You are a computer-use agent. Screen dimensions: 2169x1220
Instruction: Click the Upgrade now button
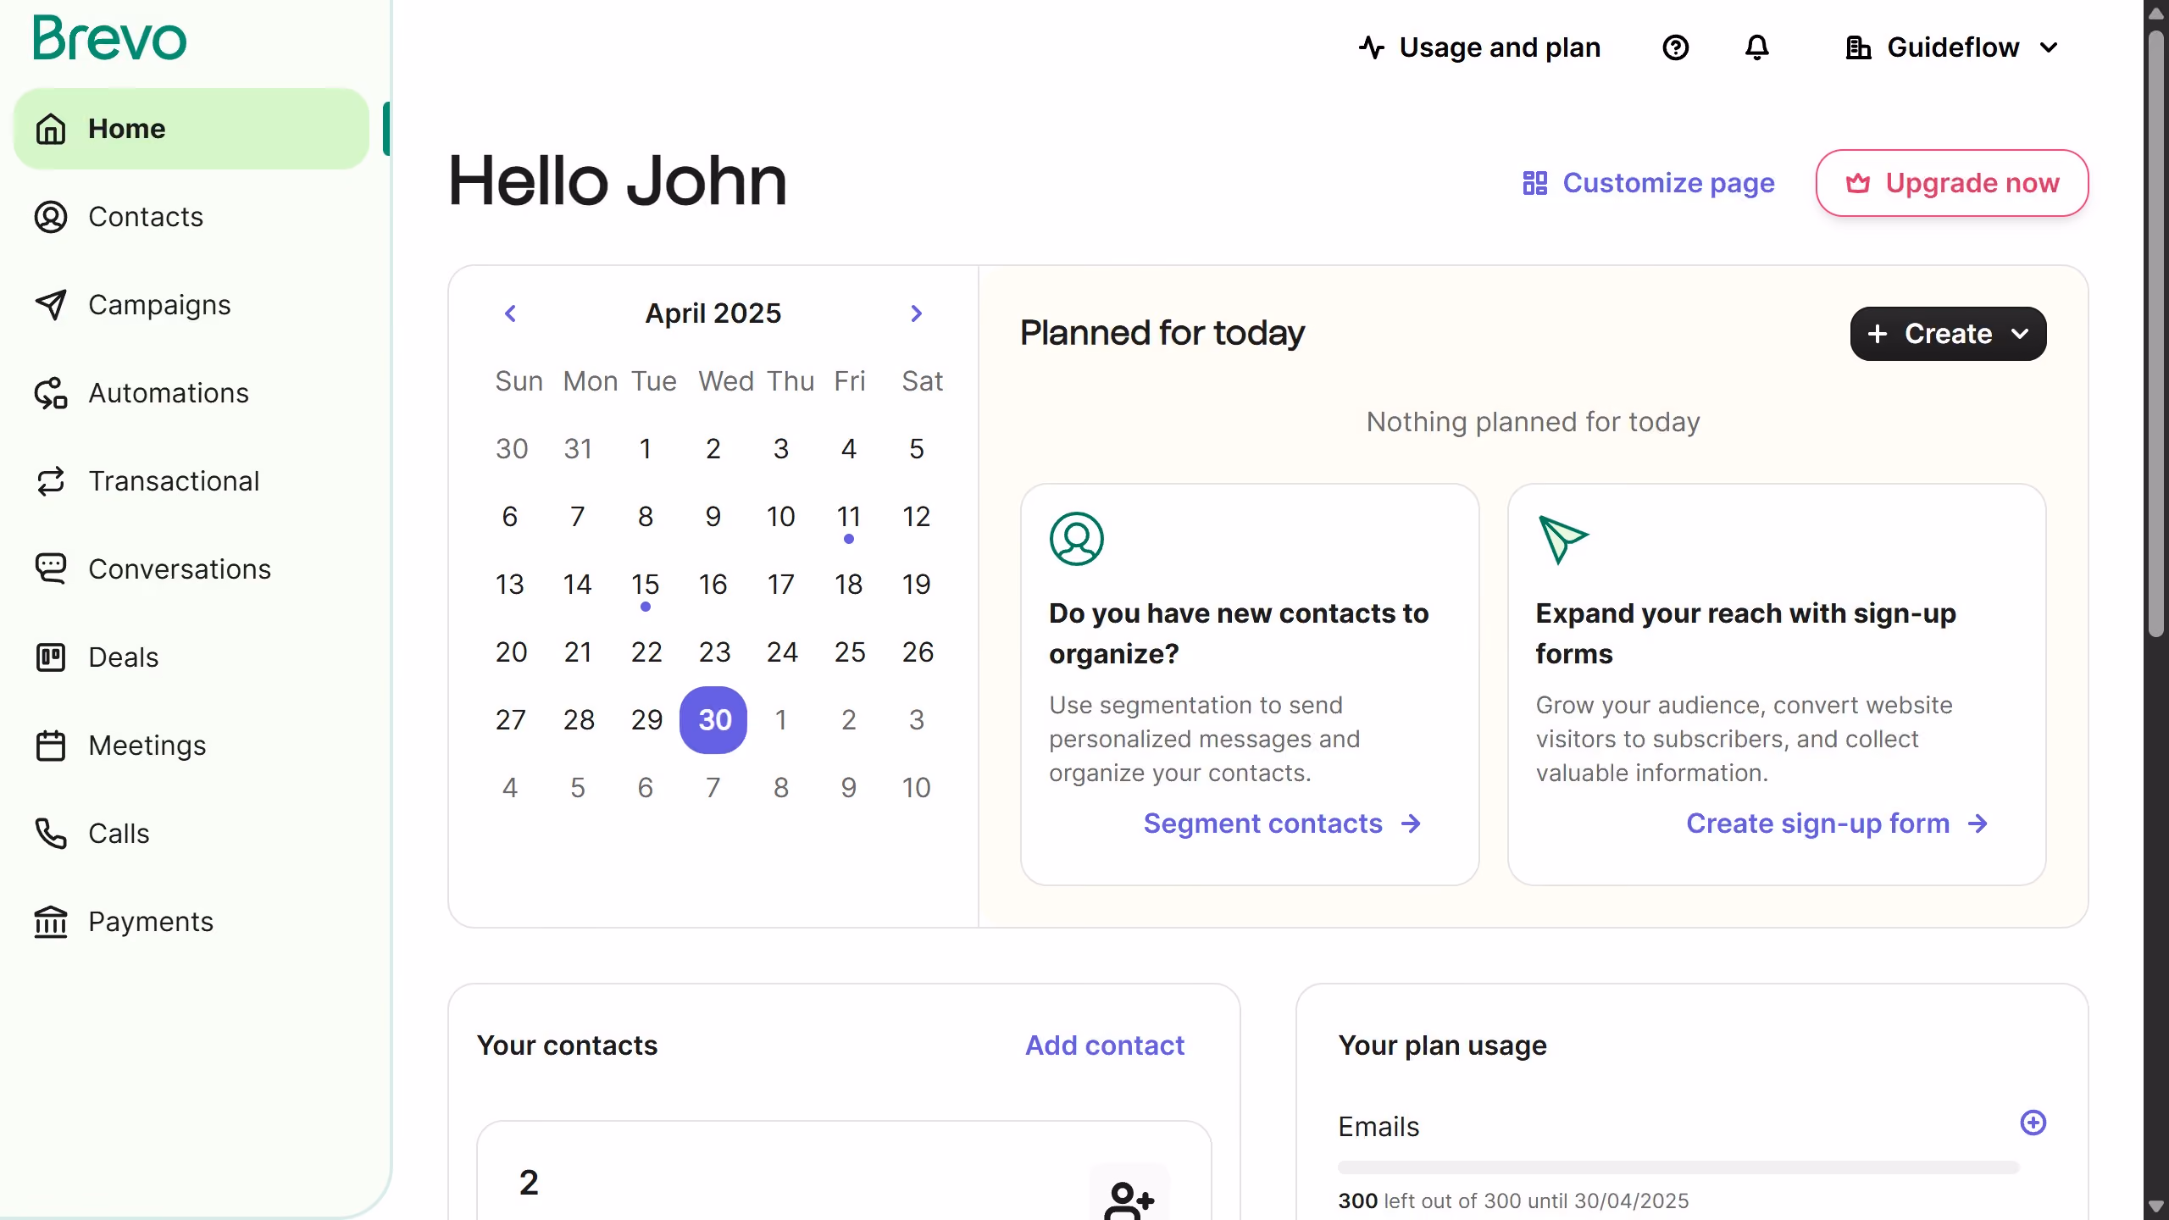click(1952, 183)
